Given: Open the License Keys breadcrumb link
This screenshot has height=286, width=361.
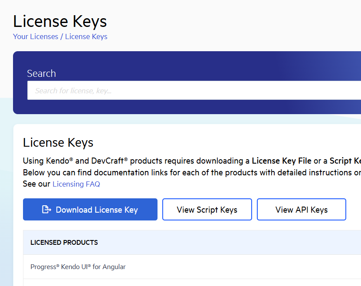Looking at the screenshot, I should click(x=86, y=36).
